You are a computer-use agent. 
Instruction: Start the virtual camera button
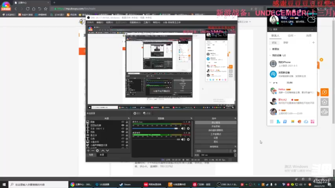click(216, 130)
